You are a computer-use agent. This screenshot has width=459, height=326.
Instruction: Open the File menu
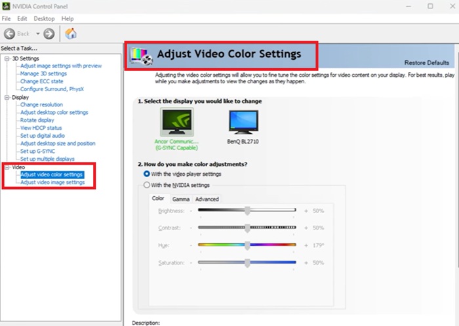tap(6, 18)
